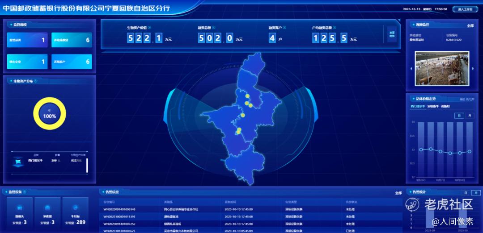Image resolution: width=483 pixels, height=233 pixels.
Task: Click the 已处理 status in the alarm table
Action: pos(351,231)
